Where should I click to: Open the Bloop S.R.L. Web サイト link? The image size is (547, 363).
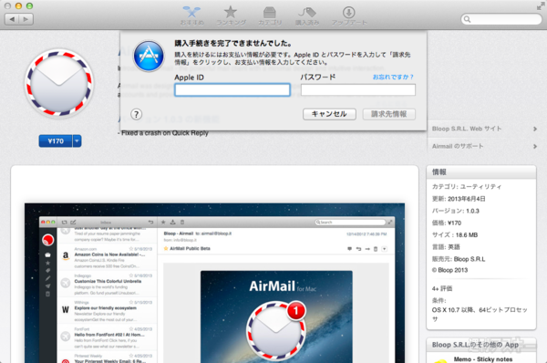[467, 129]
